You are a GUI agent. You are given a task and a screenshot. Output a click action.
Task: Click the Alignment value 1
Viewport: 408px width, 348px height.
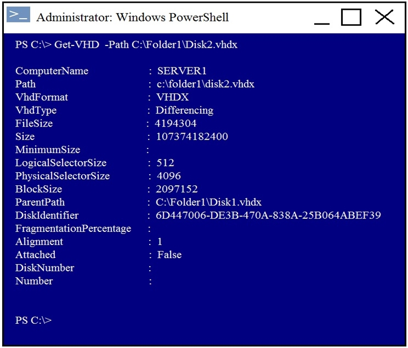[160, 242]
